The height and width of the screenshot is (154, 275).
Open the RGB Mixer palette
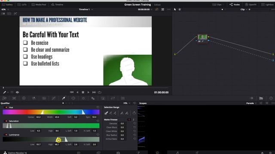coord(34,98)
